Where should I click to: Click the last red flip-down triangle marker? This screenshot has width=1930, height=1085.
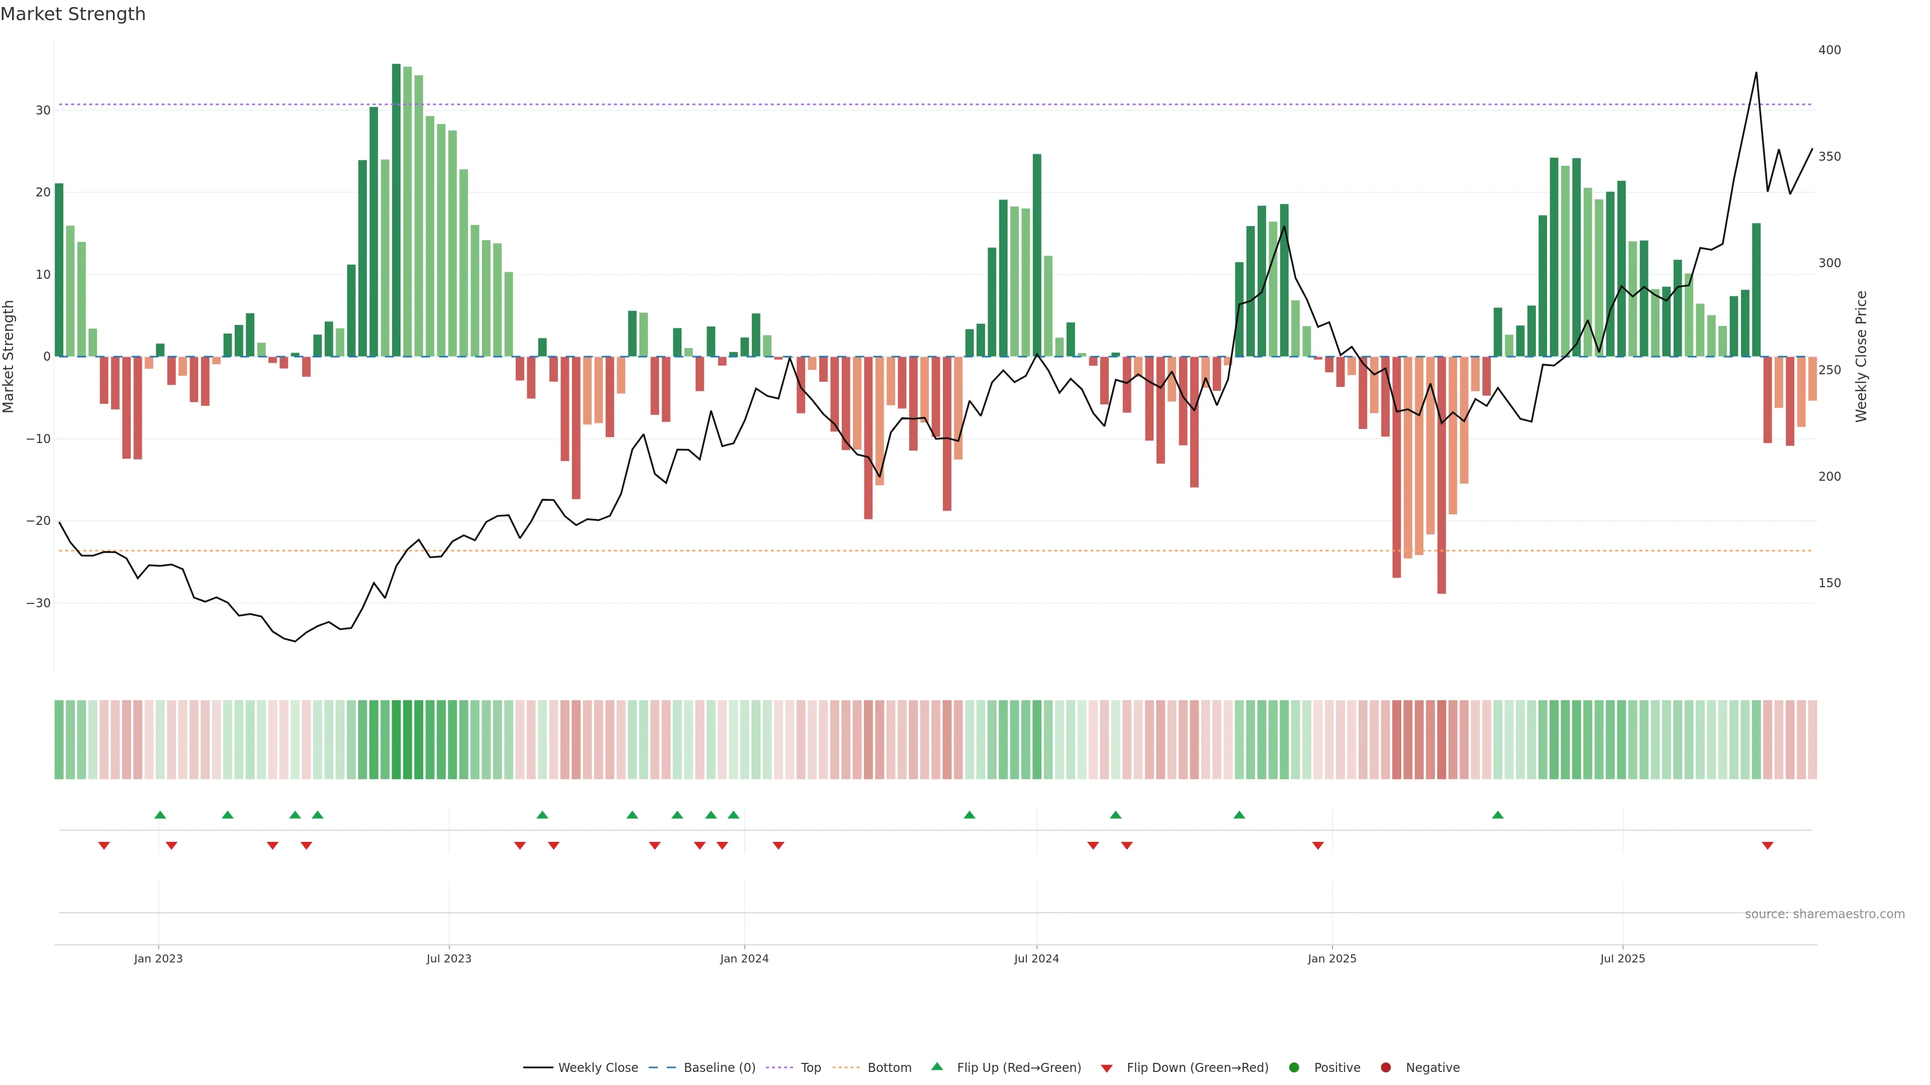click(x=1768, y=845)
